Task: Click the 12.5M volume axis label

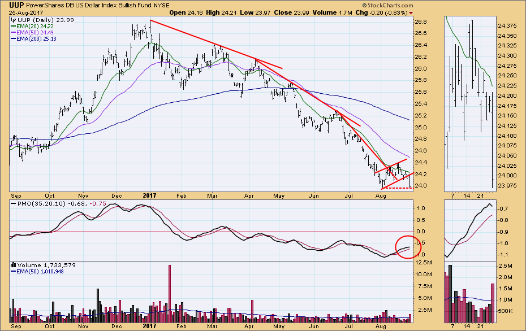Action: tap(424, 262)
